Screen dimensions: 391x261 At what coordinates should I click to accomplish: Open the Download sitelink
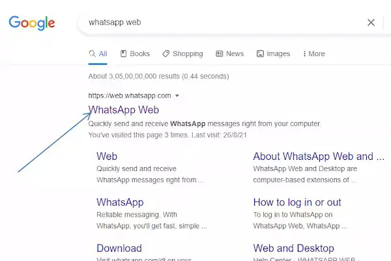[x=119, y=248]
